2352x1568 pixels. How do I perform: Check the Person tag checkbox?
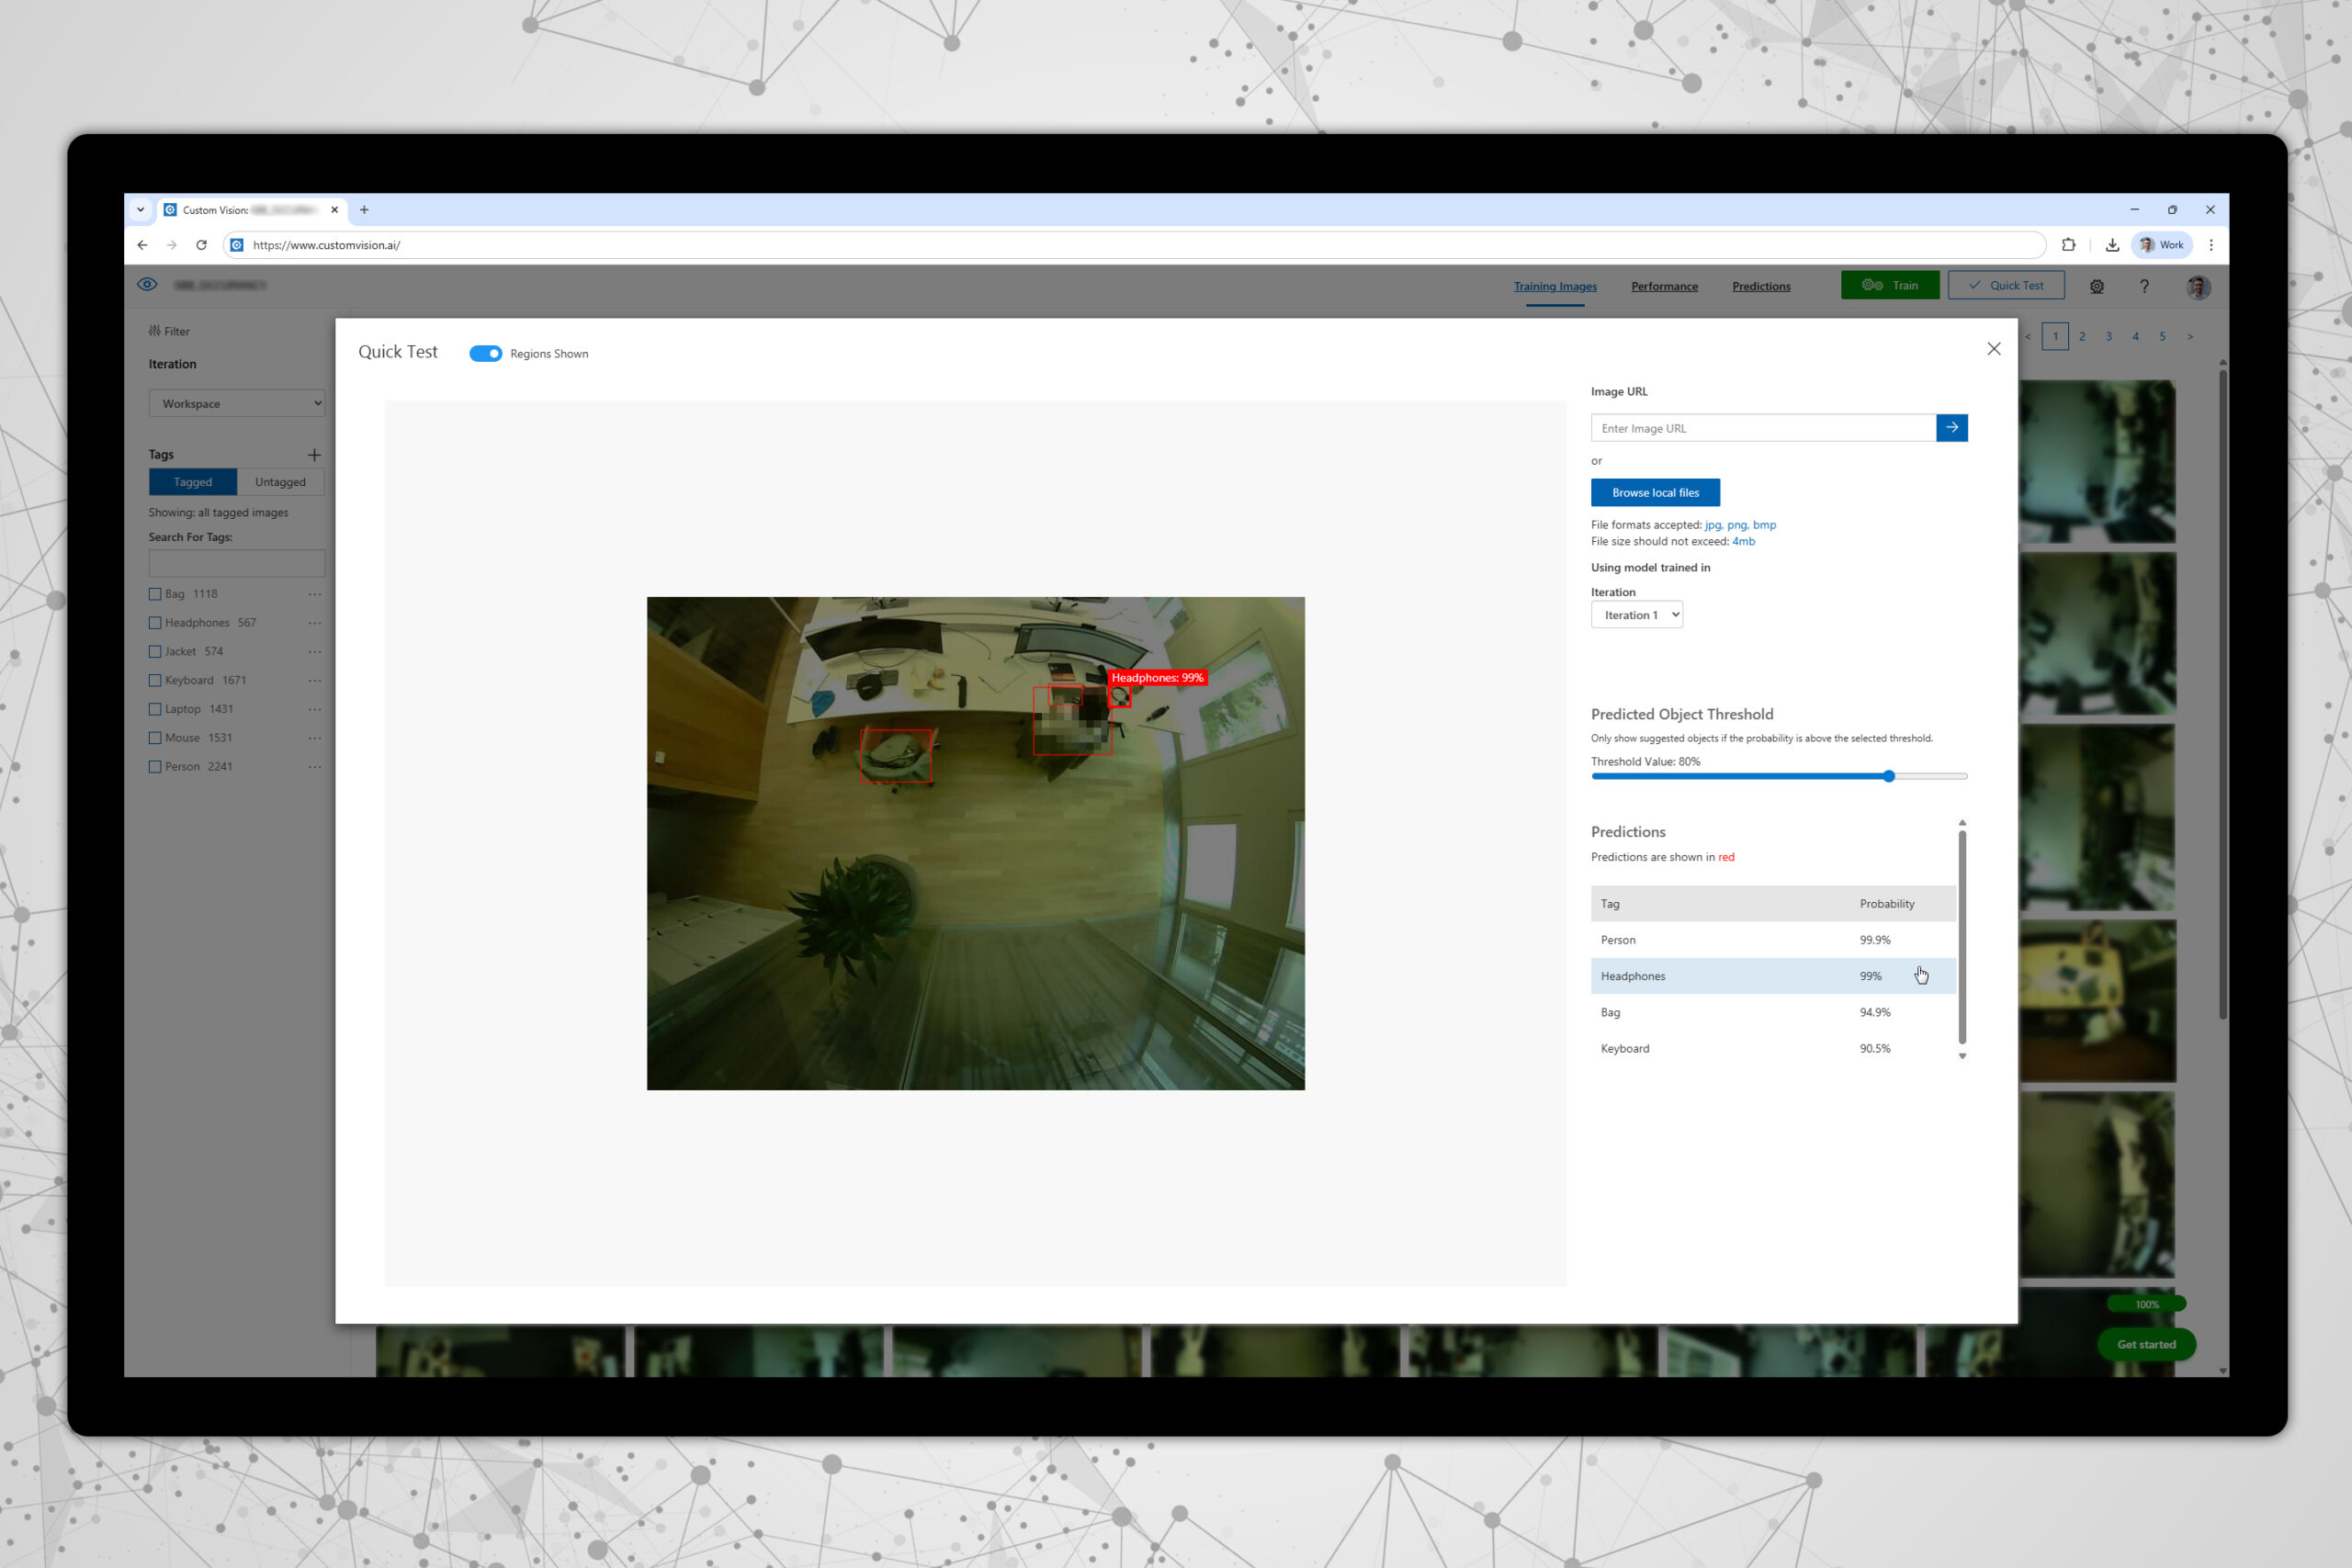click(155, 767)
